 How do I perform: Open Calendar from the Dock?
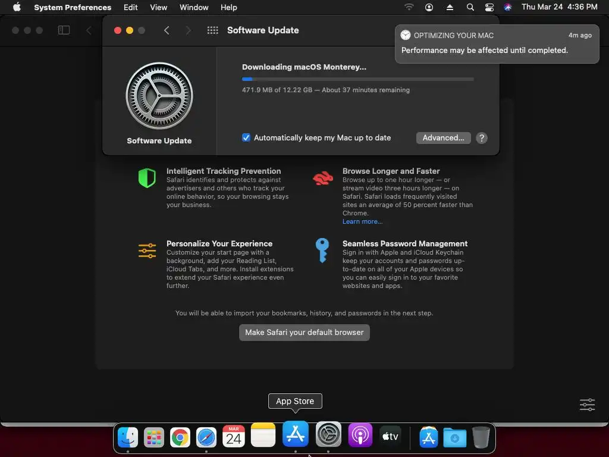(x=233, y=436)
